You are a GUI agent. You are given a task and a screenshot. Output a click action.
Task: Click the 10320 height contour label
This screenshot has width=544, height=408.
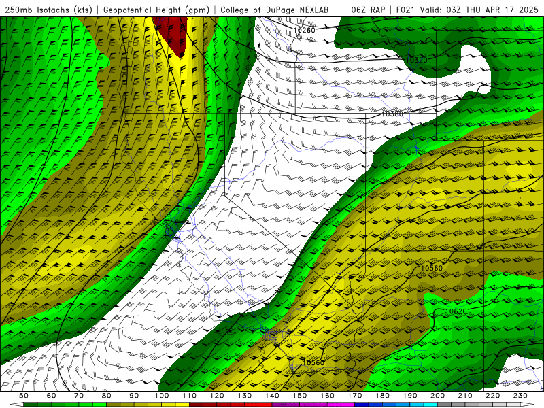pos(417,60)
